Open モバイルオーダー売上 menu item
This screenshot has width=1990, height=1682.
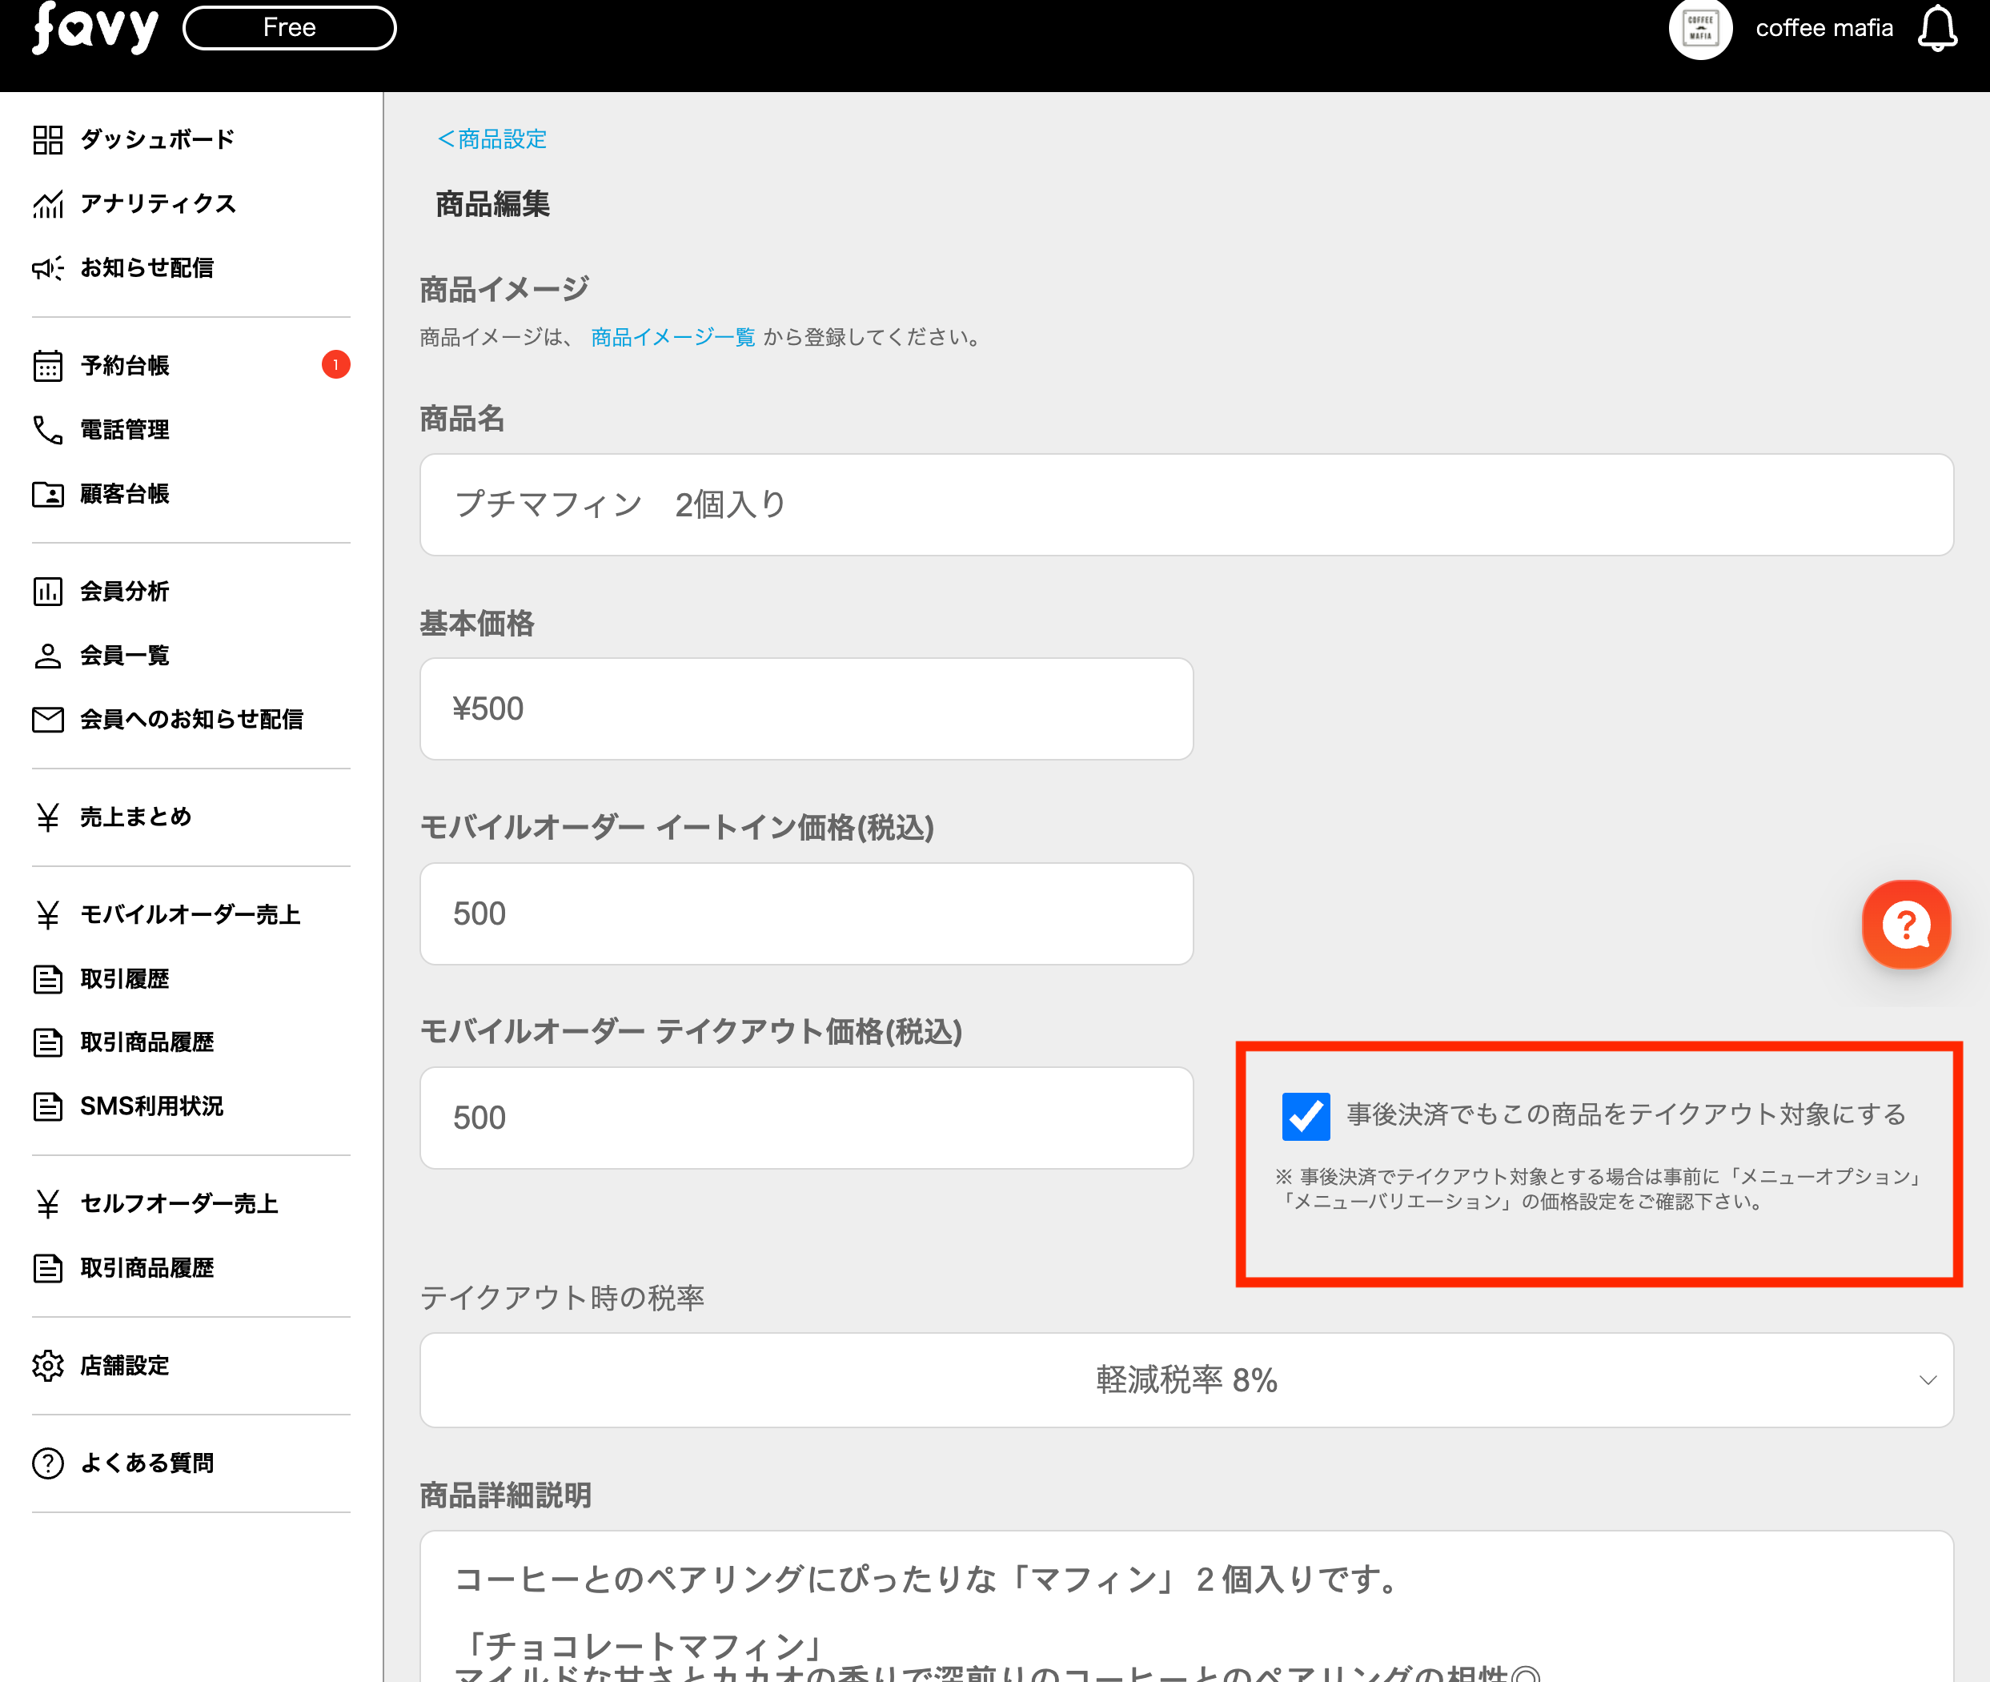click(191, 914)
